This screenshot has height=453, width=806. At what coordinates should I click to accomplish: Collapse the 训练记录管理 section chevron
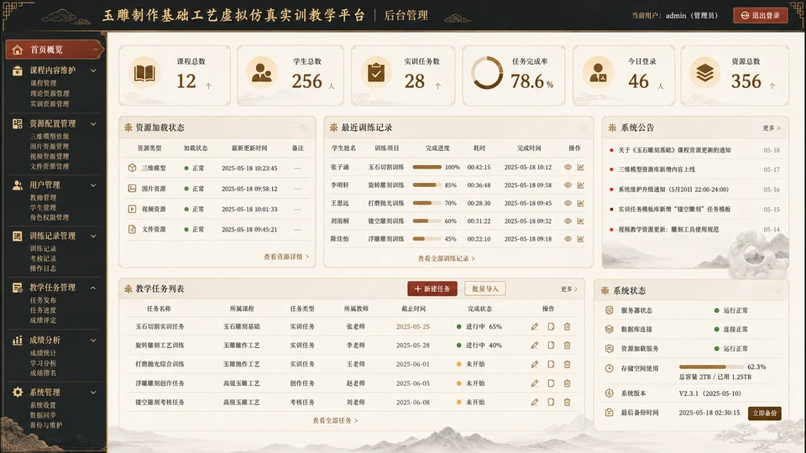tap(93, 237)
